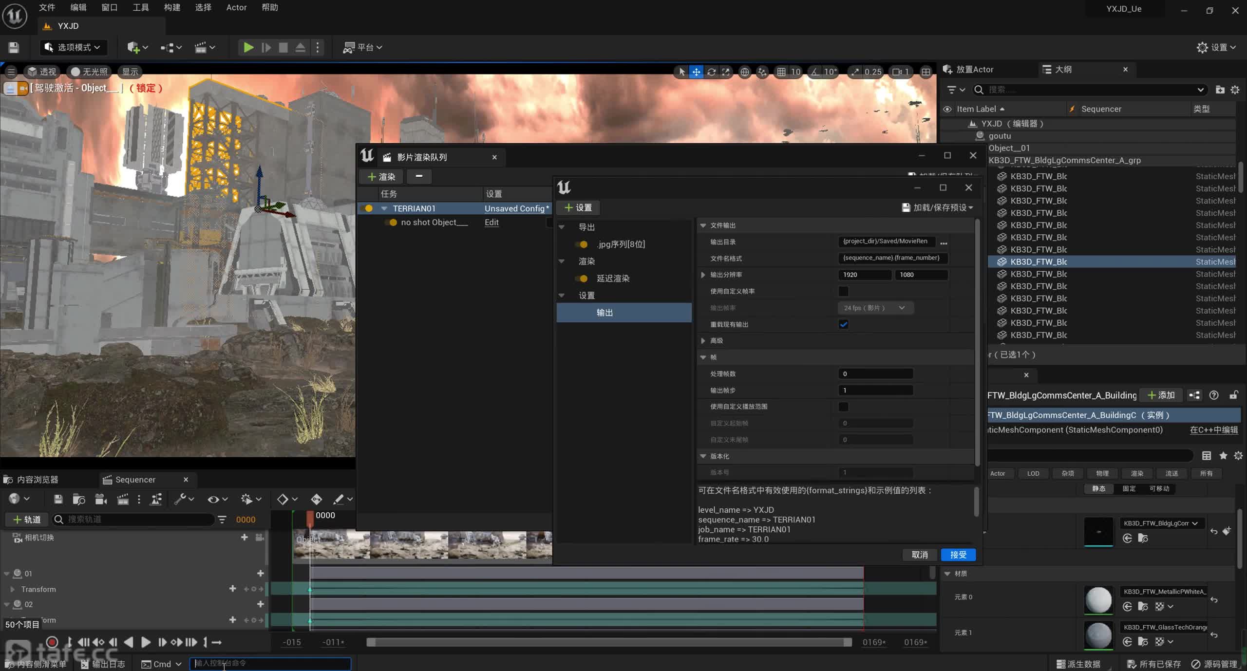Expand the 高级 section
Image resolution: width=1247 pixels, height=671 pixels.
[703, 341]
